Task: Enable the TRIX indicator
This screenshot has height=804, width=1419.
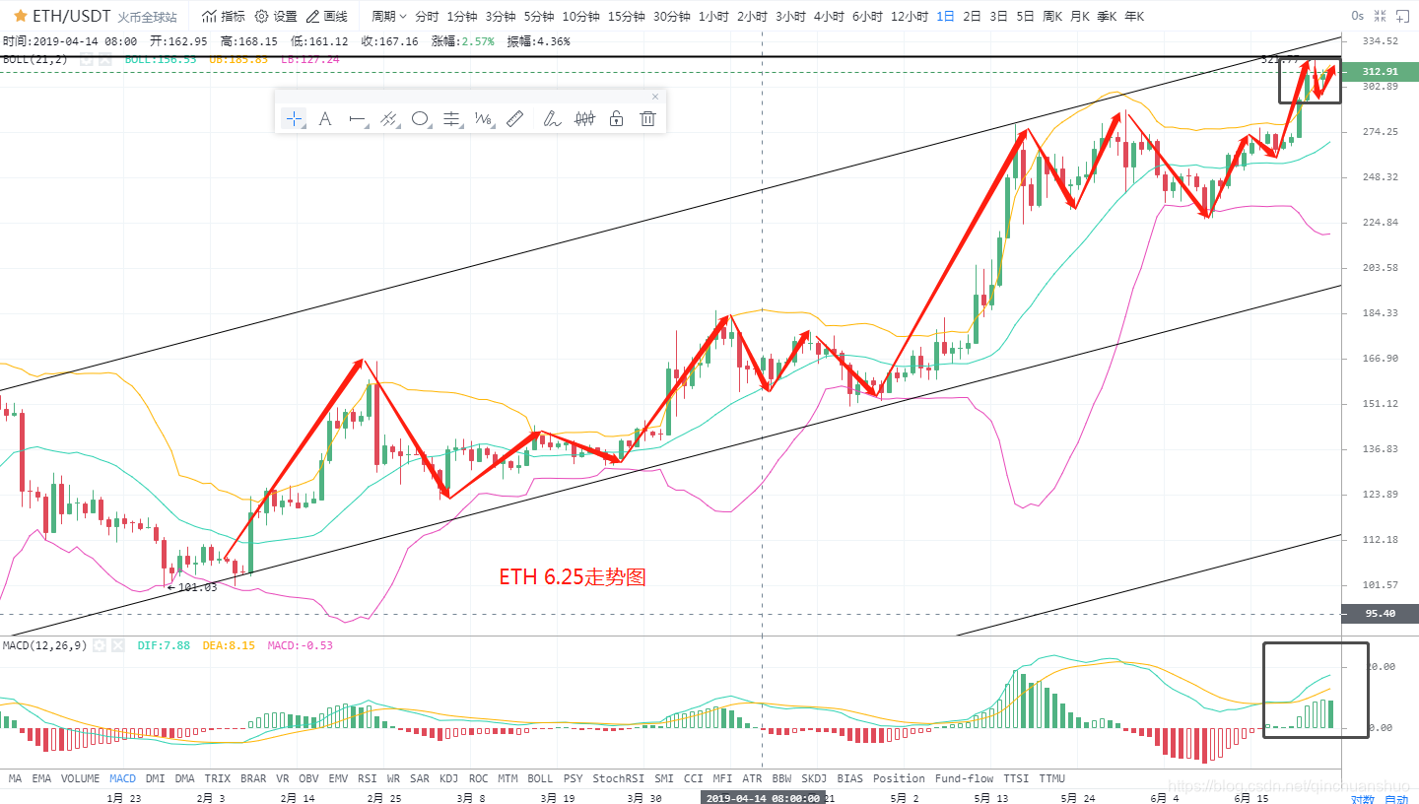Action: coord(217,778)
